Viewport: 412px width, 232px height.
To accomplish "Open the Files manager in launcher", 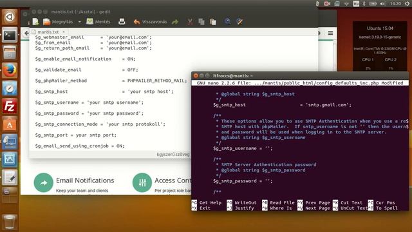I will click(10, 53).
